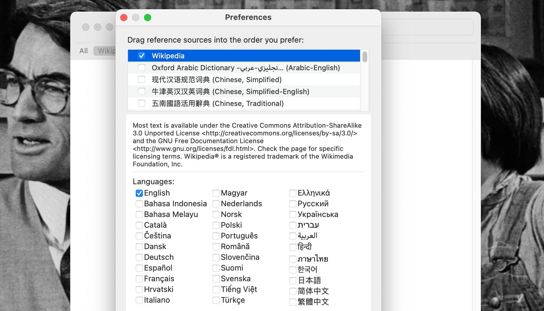The width and height of the screenshot is (544, 311).
Task: Check the Українська language checkbox
Action: [293, 215]
